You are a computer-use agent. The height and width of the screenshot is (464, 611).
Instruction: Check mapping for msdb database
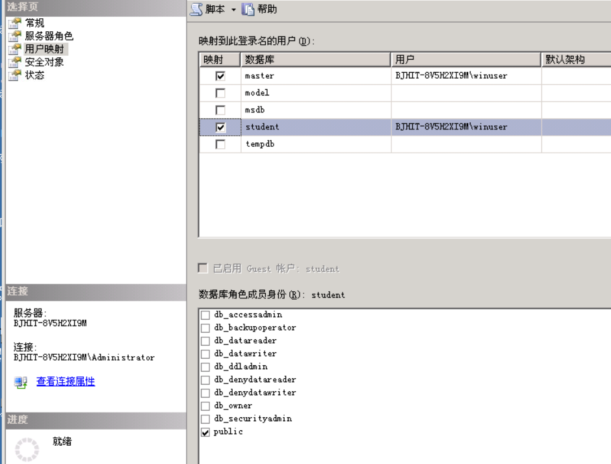coord(220,110)
